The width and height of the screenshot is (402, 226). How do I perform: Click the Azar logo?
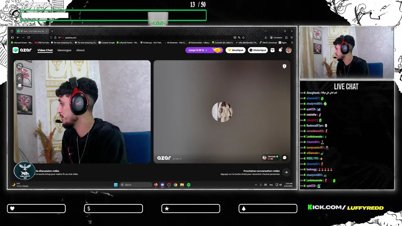(x=22, y=50)
